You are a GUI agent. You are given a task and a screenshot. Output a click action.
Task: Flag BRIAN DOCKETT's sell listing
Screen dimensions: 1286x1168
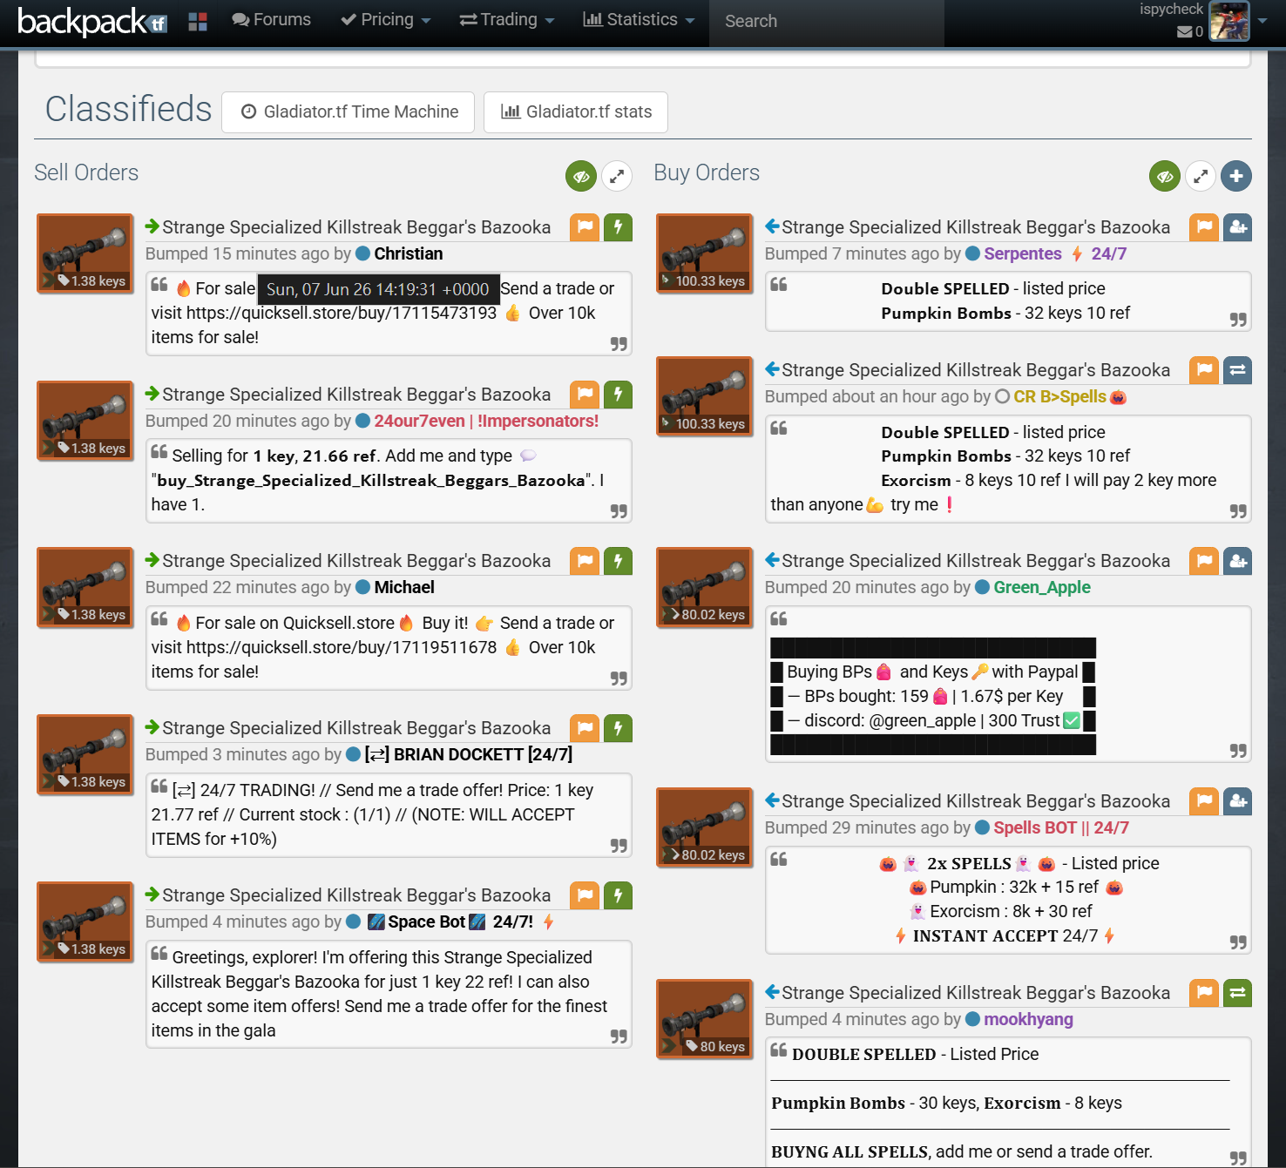pyautogui.click(x=585, y=728)
